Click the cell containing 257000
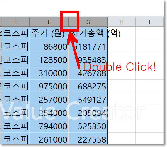Screen dimensions: 167x147 coord(49,100)
